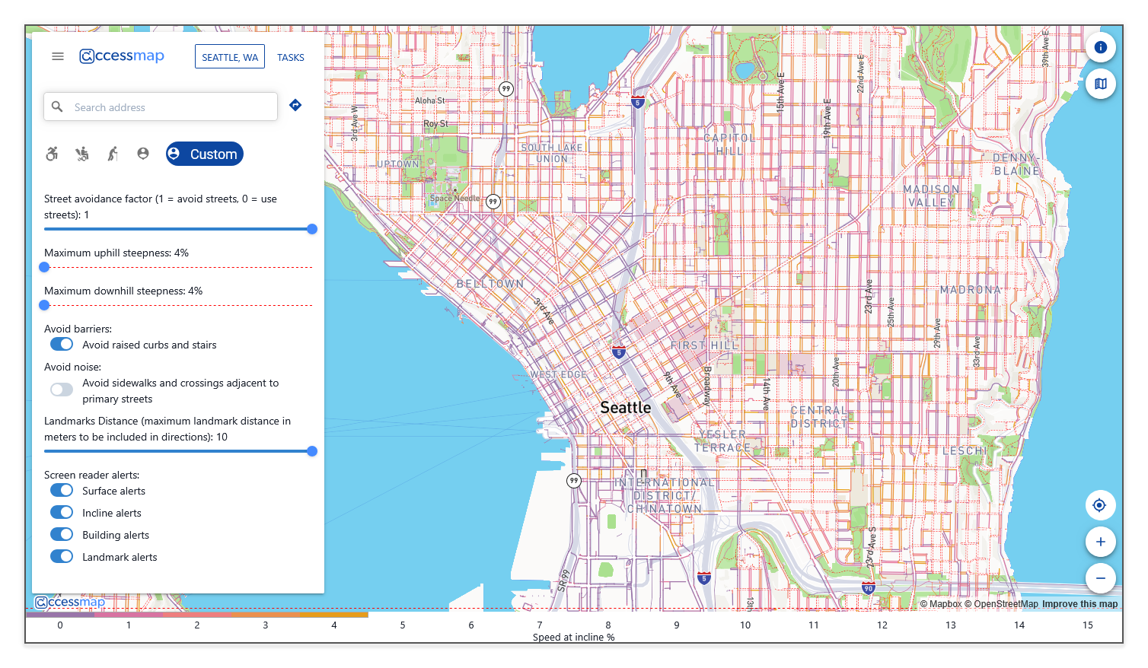Select the Custom profile button

[205, 154]
